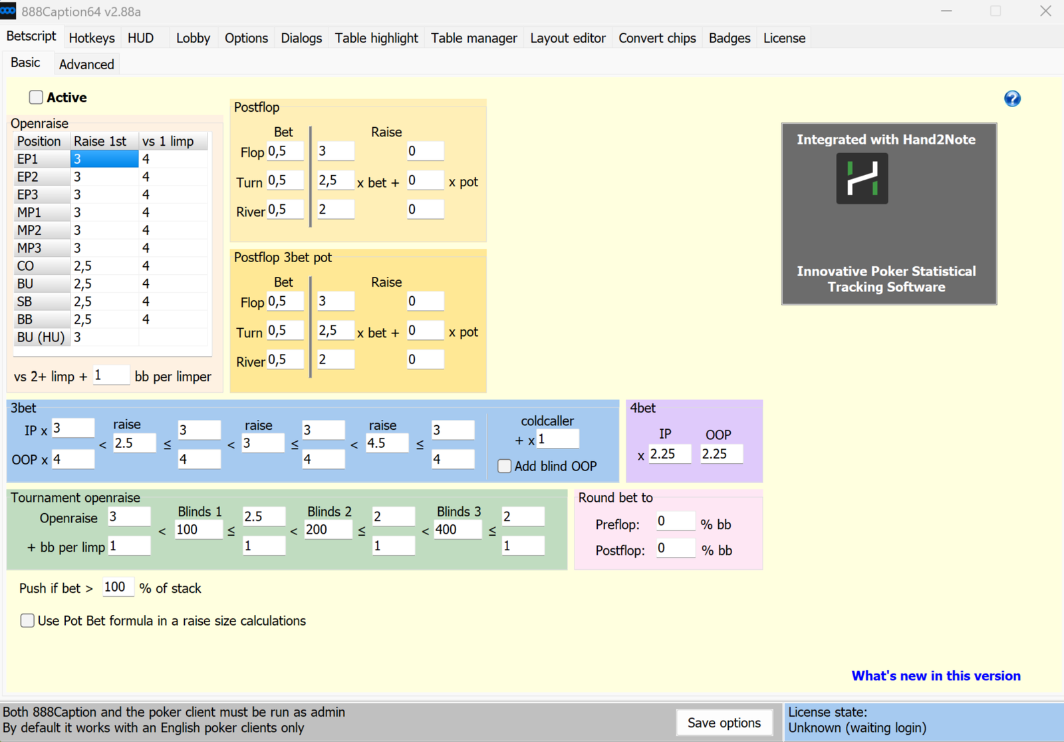This screenshot has width=1064, height=742.
Task: Open What's new in this version link
Action: [936, 676]
